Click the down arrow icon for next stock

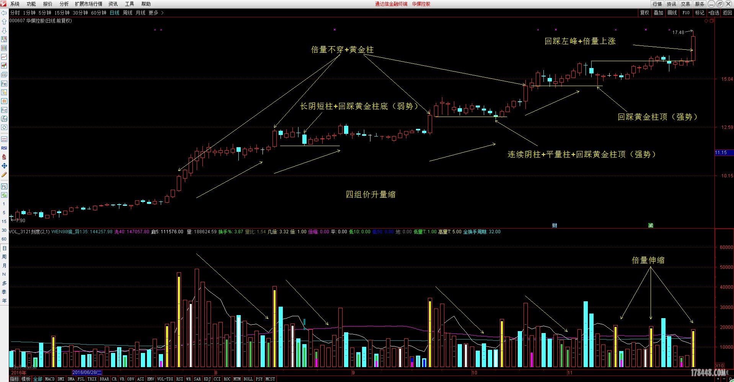pos(4,31)
